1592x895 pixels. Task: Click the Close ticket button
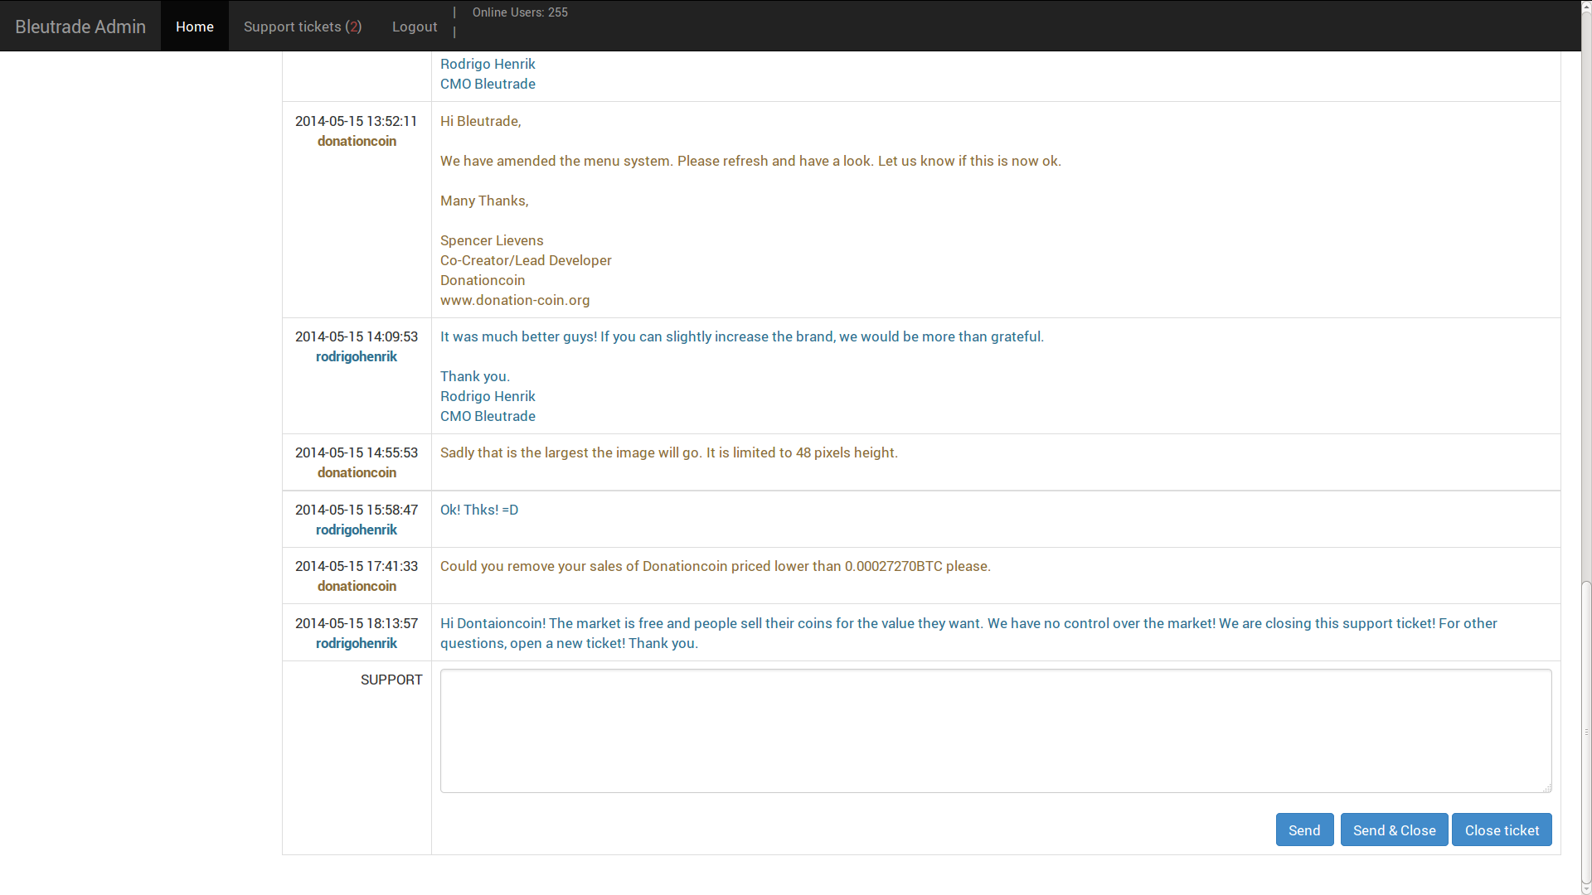[x=1502, y=830]
